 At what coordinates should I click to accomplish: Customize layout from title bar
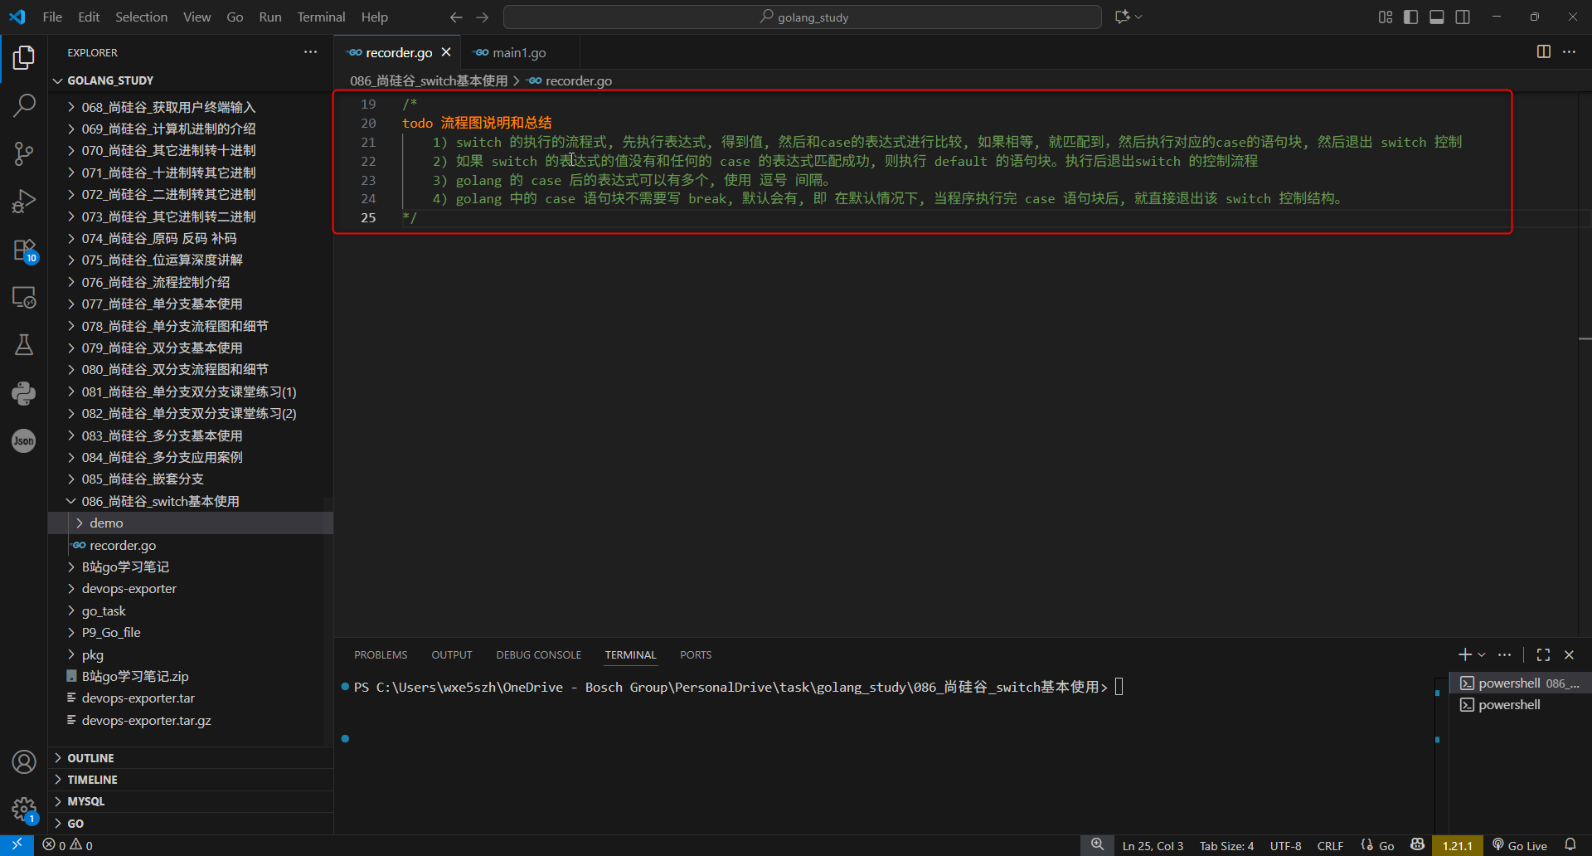[x=1386, y=17]
